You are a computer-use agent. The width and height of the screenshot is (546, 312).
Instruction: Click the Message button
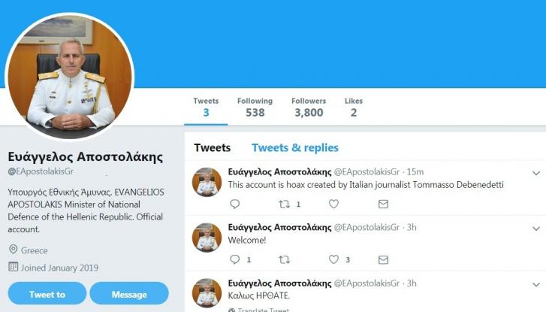click(128, 294)
